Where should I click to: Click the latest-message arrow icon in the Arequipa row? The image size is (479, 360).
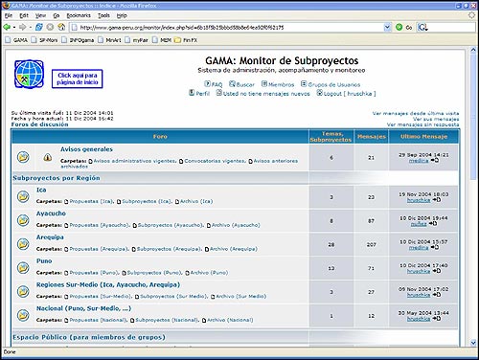pos(435,247)
